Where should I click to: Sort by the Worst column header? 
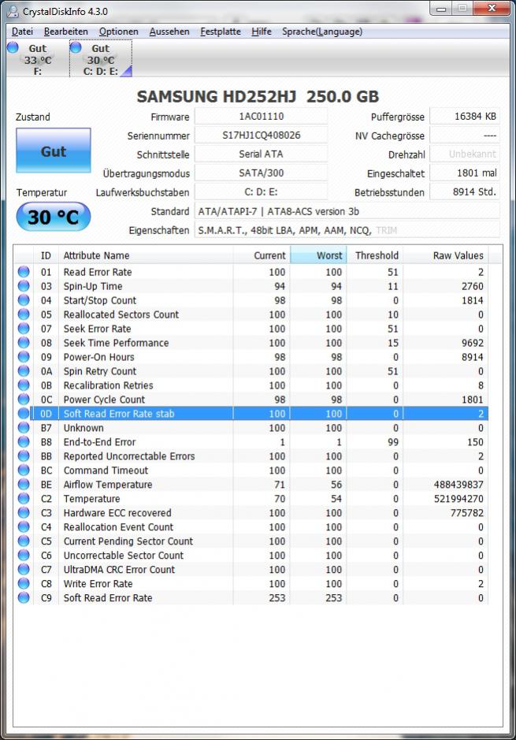click(x=318, y=255)
